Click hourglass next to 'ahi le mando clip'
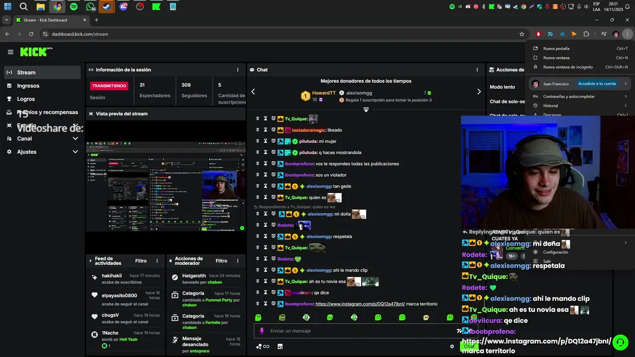This screenshot has height=357, width=635. click(265, 270)
